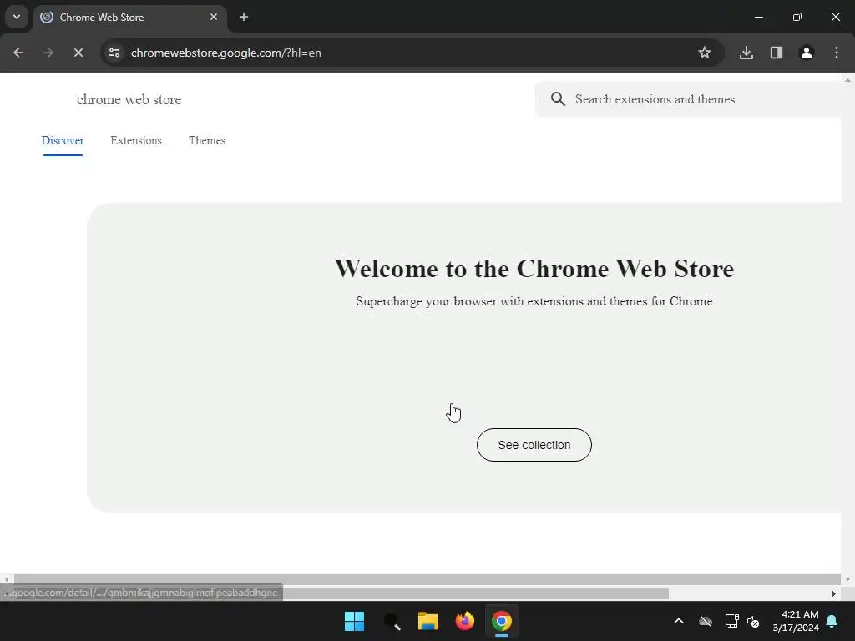Close the Chrome Web Store tab
This screenshot has height=641, width=855.
point(214,17)
